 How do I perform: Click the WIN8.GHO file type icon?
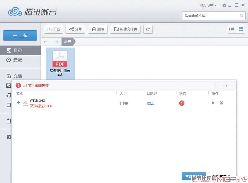pos(26,103)
